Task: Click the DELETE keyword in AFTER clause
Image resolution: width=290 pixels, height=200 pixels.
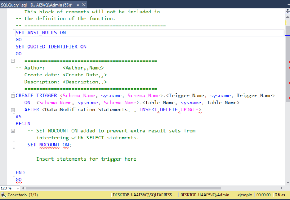Action: pos(169,110)
